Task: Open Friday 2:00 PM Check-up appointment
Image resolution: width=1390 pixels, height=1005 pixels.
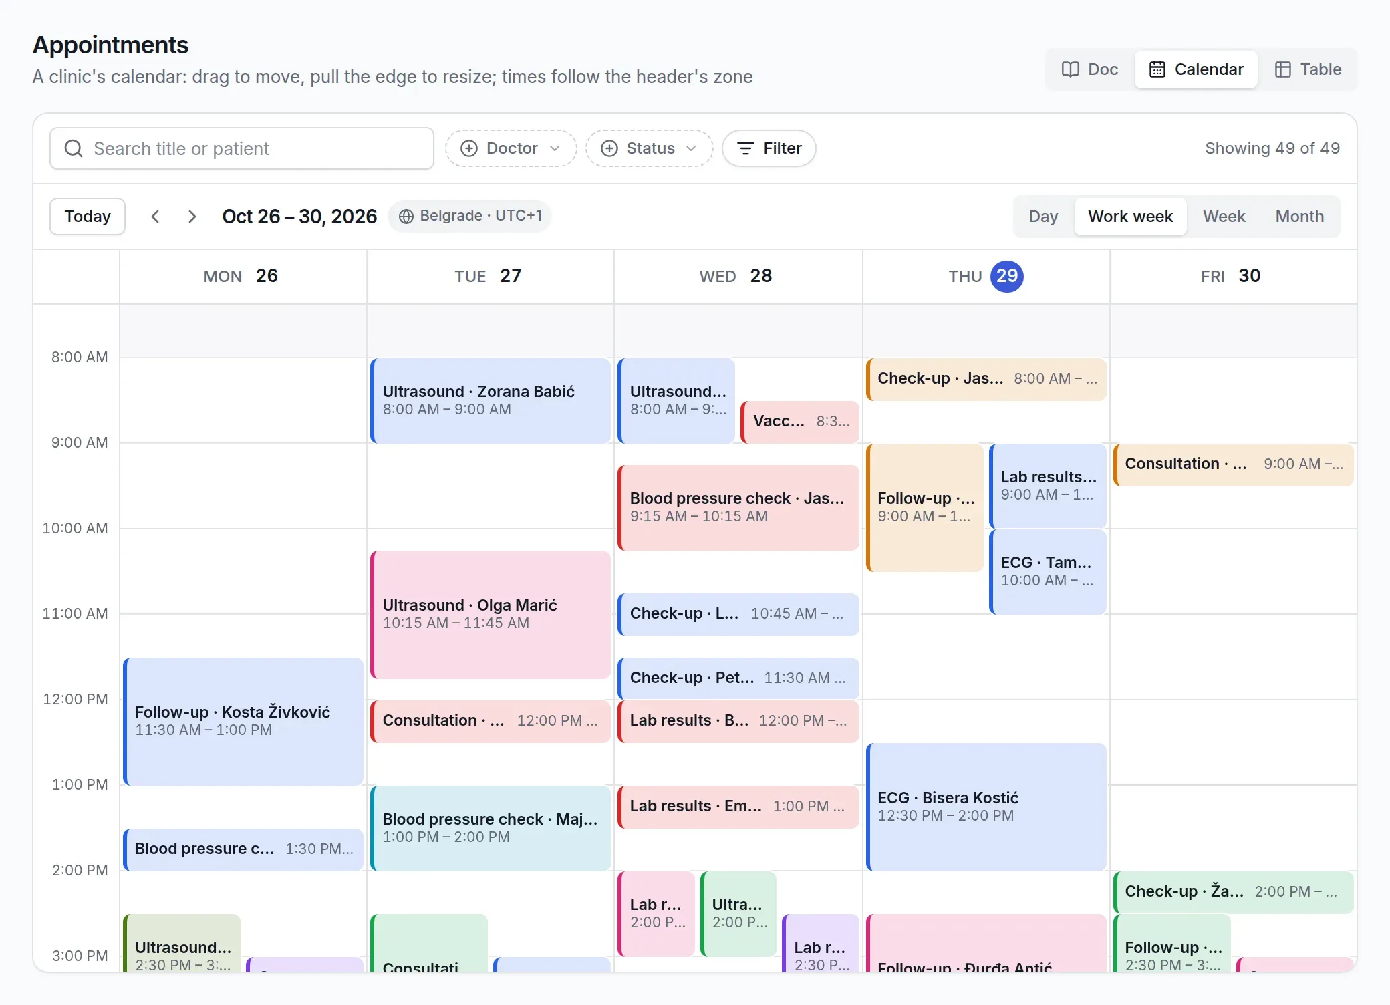Action: click(x=1234, y=892)
